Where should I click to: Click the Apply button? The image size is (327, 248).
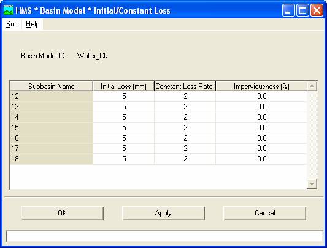click(163, 213)
